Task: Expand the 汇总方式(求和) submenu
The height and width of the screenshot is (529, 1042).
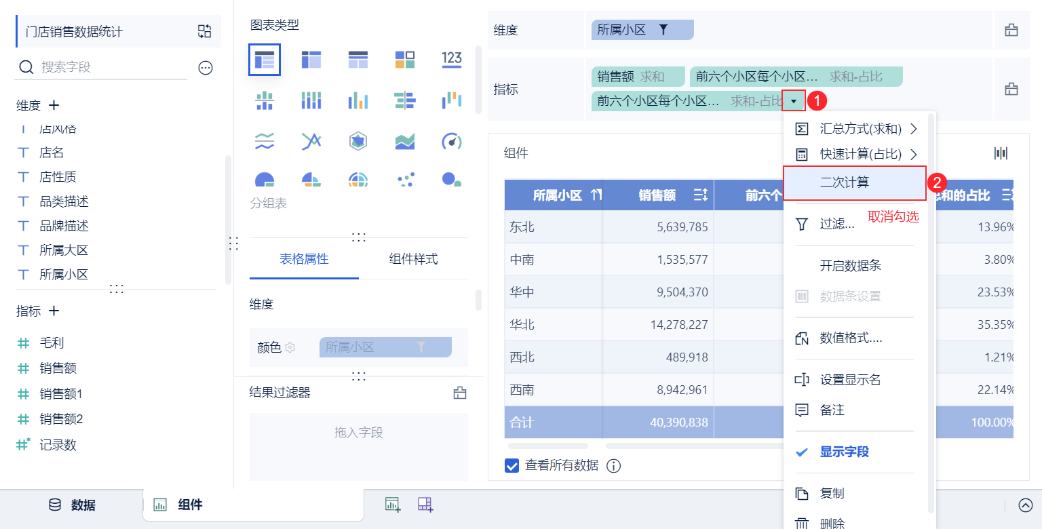Action: click(x=855, y=129)
